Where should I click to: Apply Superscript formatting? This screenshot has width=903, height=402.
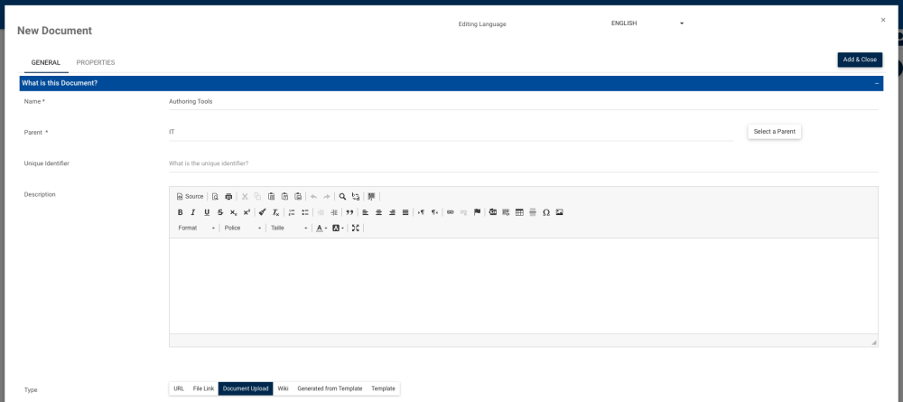tap(247, 212)
